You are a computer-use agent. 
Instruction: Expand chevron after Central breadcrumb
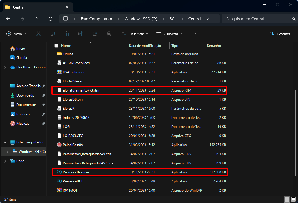pyautogui.click(x=208, y=19)
